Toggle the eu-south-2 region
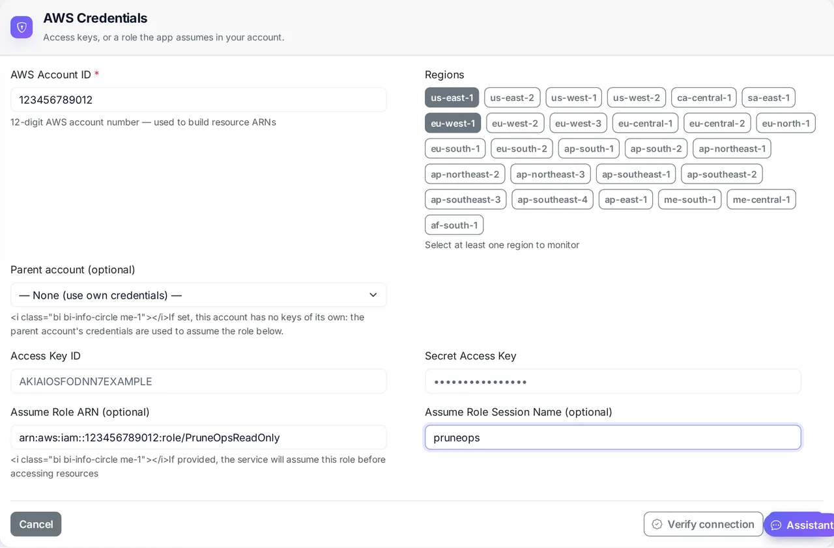 tap(522, 148)
